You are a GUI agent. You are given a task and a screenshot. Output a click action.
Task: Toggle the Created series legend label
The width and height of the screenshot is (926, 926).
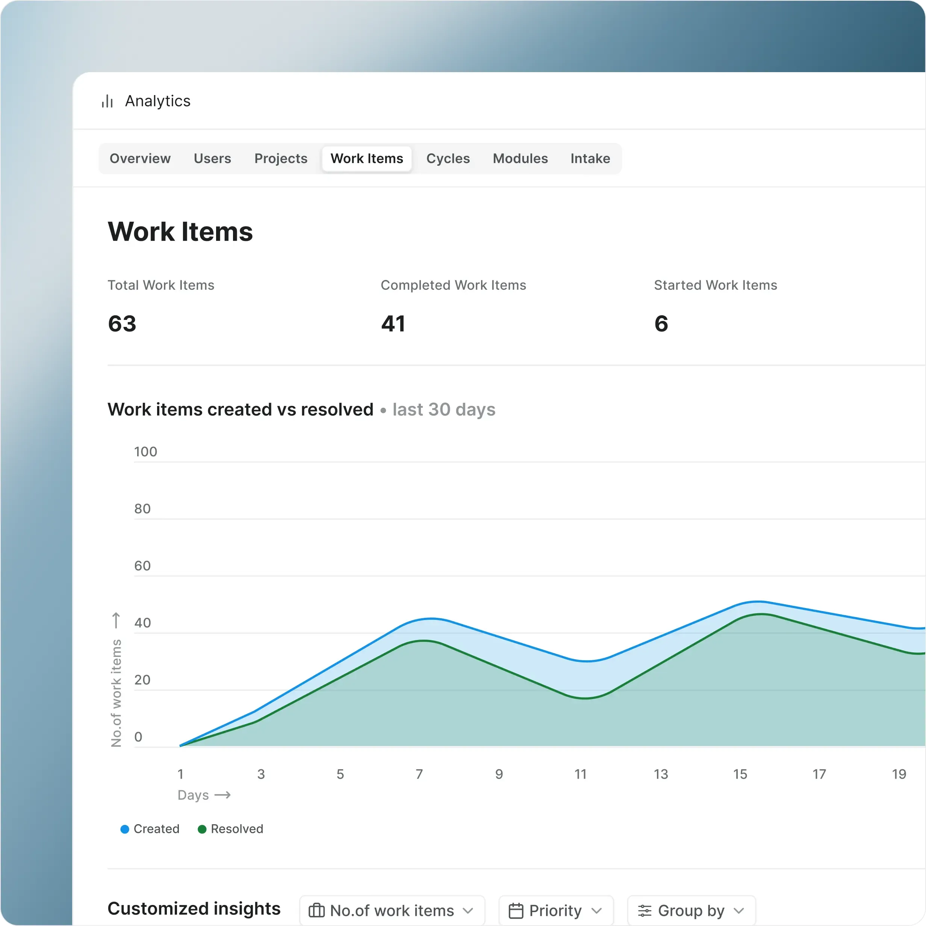(156, 829)
